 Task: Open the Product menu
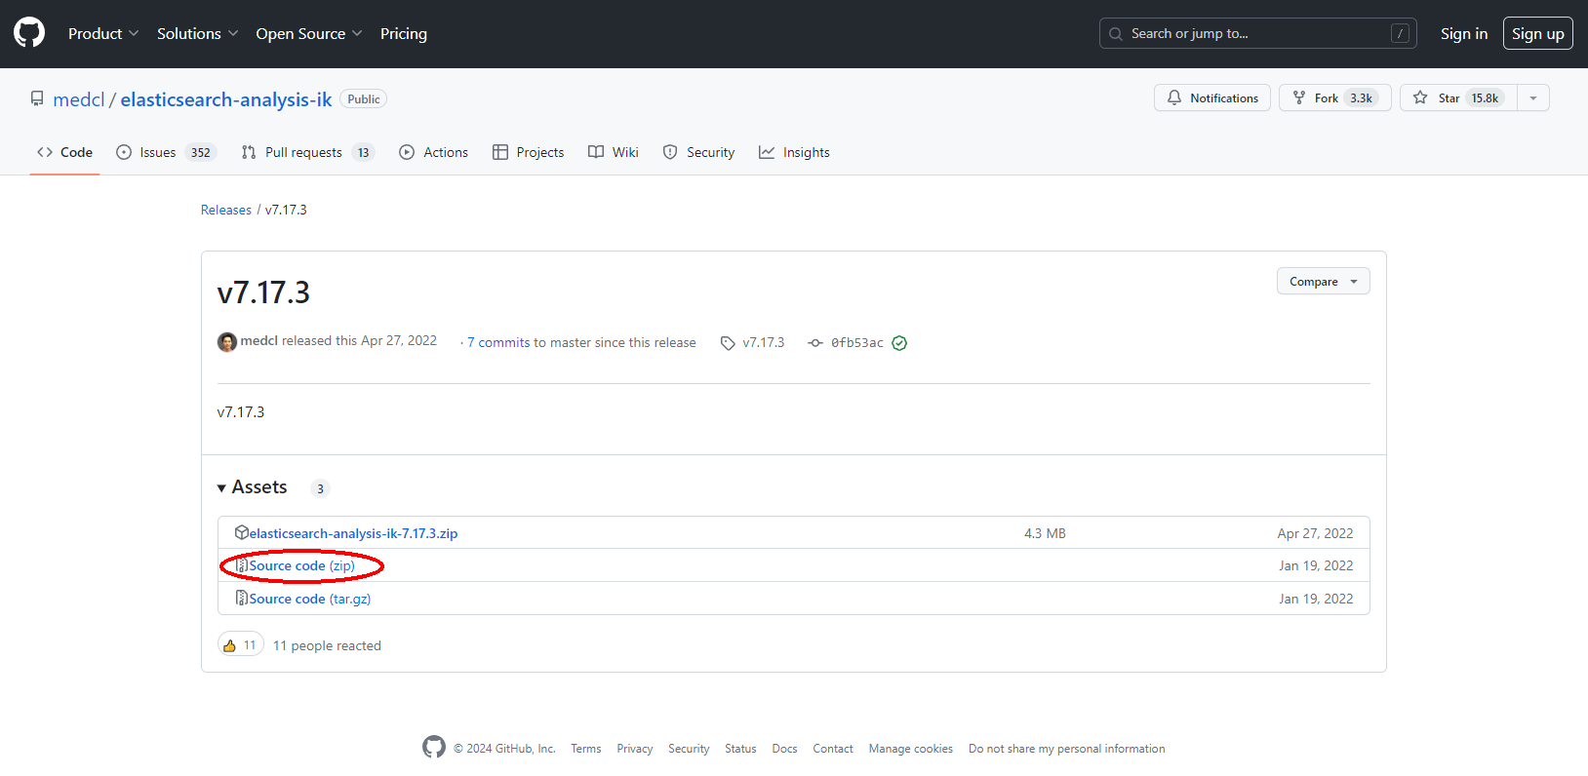(x=103, y=34)
